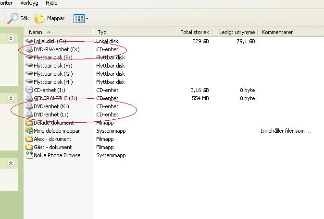Viewport: 324px width, 219px height.
Task: Sort by Ledigt utrymme column header
Action: [235, 32]
